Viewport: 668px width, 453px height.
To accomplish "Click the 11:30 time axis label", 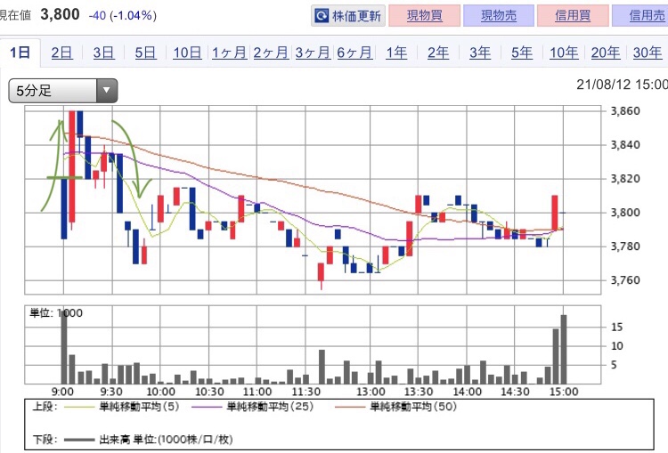I will click(305, 392).
